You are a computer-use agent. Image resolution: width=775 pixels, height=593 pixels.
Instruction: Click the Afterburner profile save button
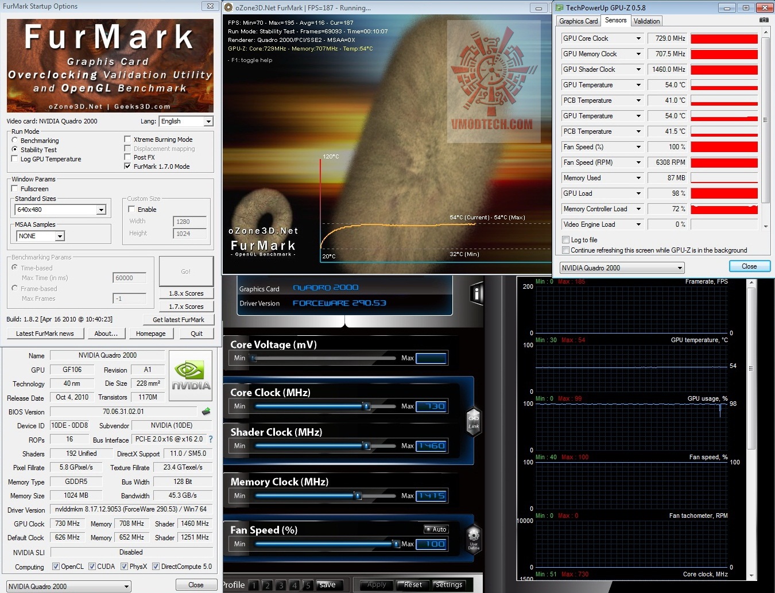[x=327, y=585]
